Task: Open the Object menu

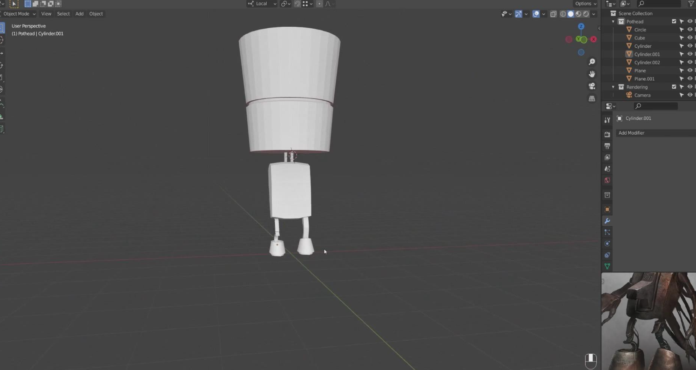Action: pos(96,14)
